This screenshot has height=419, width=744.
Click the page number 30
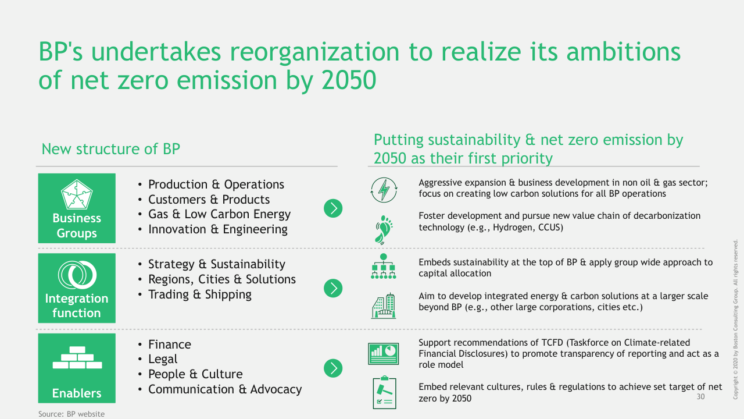[700, 397]
